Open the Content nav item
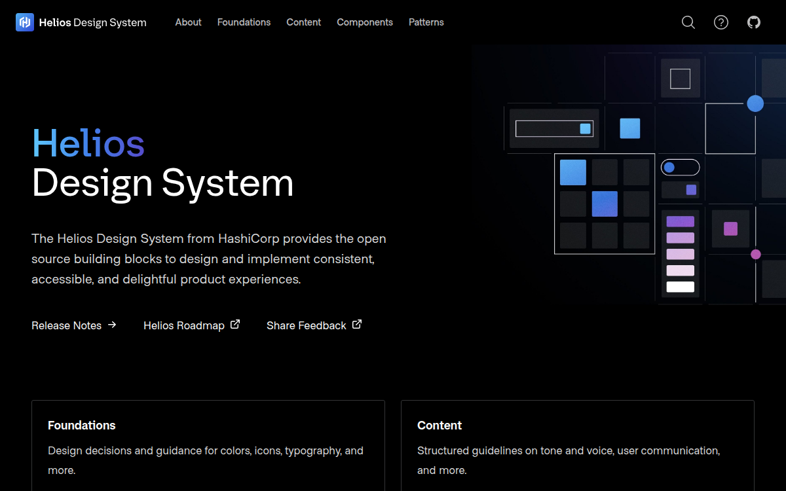 pos(303,22)
